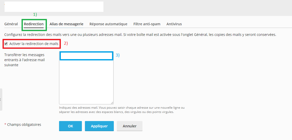Image resolution: width=292 pixels, height=140 pixels.
Task: Click the 'Transférer les messages entrants' field label
Action: (x=24, y=60)
